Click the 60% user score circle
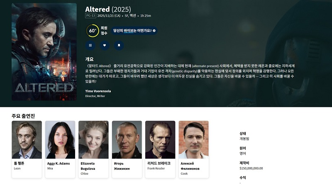Screen dimensions: 332x185 tap(93, 31)
